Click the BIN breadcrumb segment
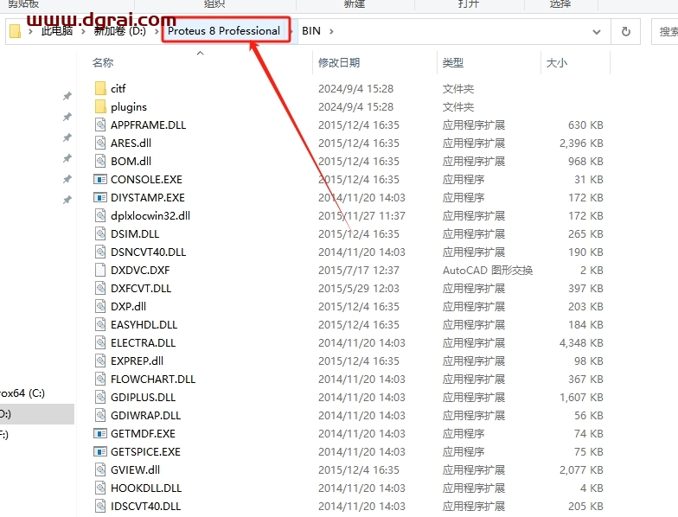 311,31
